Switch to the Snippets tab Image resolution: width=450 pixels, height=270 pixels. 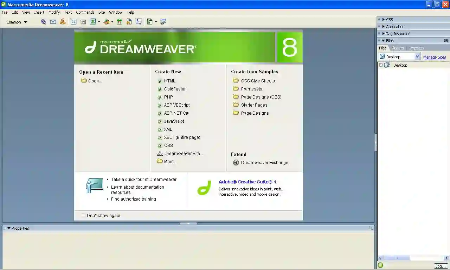coord(416,48)
